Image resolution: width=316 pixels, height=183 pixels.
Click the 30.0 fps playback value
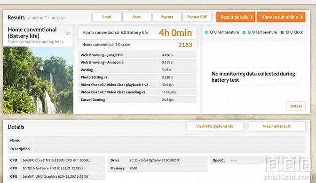(x=168, y=84)
